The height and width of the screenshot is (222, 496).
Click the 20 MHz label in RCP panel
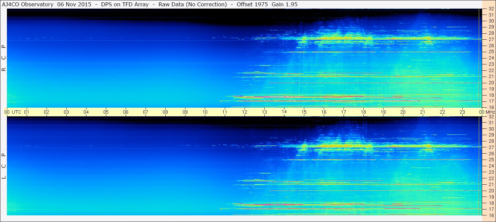[x=491, y=83]
